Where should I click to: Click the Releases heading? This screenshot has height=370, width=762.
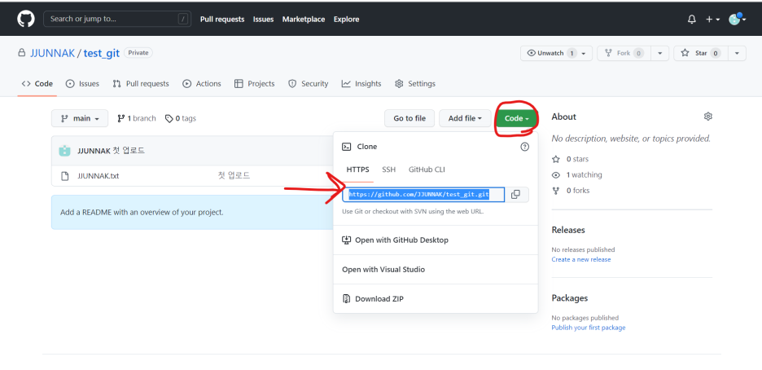(x=568, y=230)
